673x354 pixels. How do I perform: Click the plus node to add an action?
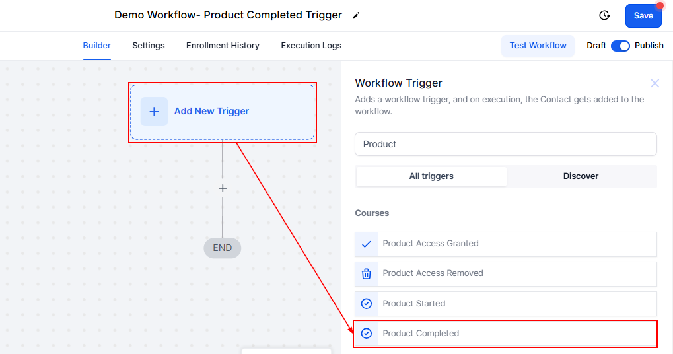(x=223, y=188)
